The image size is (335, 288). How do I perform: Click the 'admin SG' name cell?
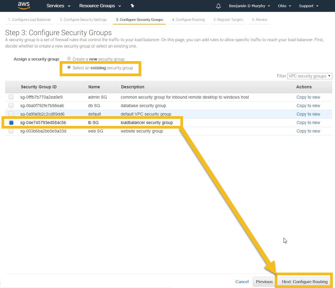click(x=97, y=97)
